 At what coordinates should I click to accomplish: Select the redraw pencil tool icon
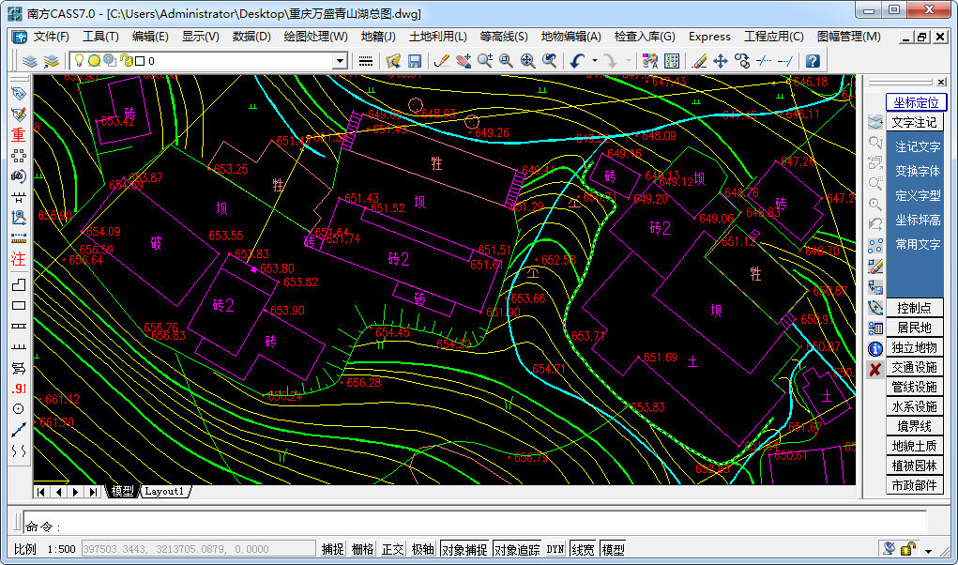(x=441, y=60)
